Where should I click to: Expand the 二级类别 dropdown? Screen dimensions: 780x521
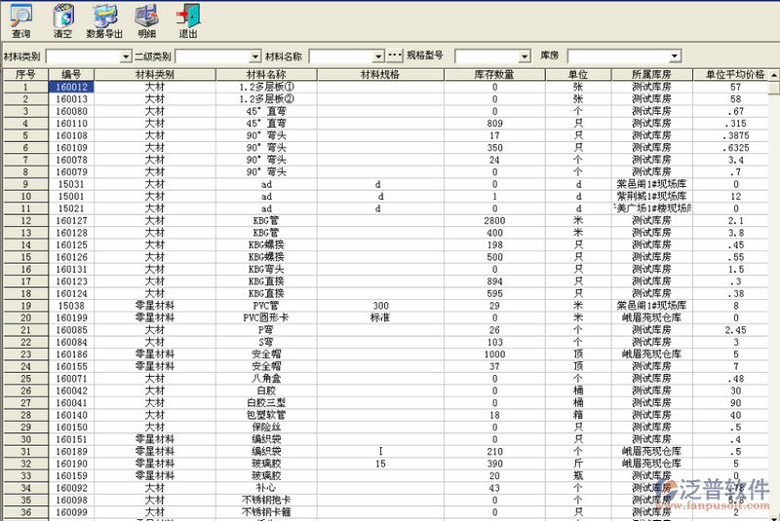(x=255, y=56)
